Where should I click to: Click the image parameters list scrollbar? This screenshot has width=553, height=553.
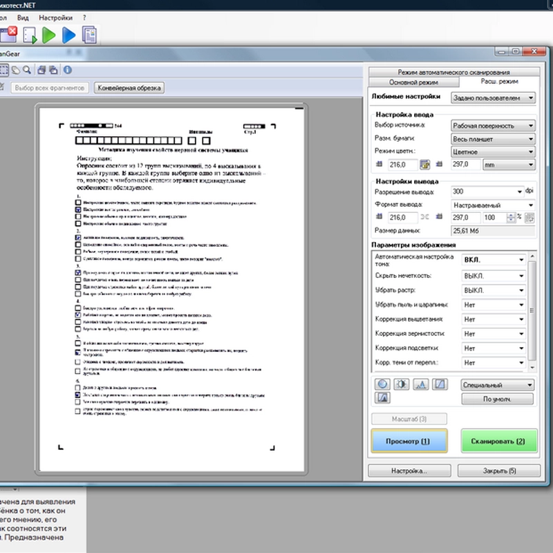click(532, 311)
